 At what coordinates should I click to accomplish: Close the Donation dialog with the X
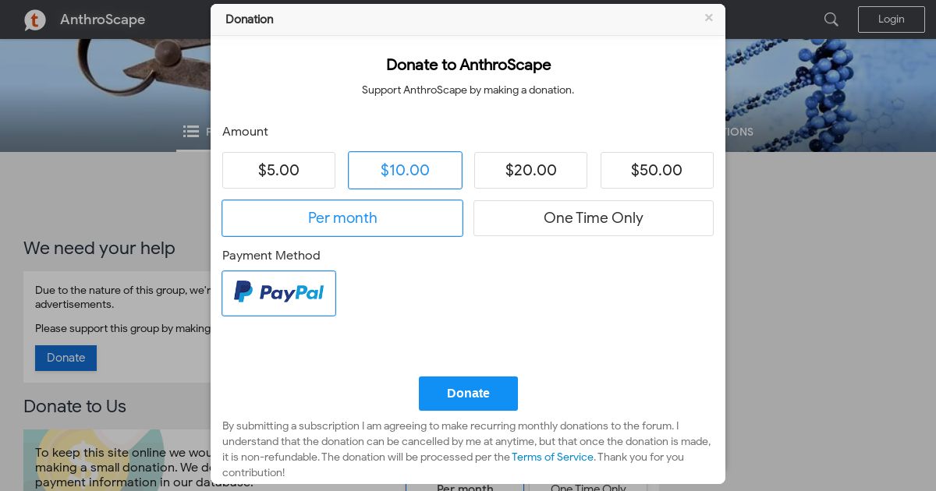[708, 18]
